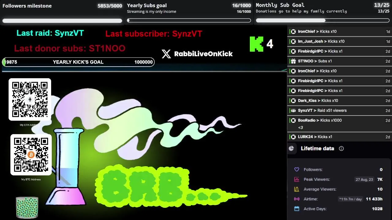Click the 'My ETH Address' caption
This screenshot has height=220, width=392.
28,125
